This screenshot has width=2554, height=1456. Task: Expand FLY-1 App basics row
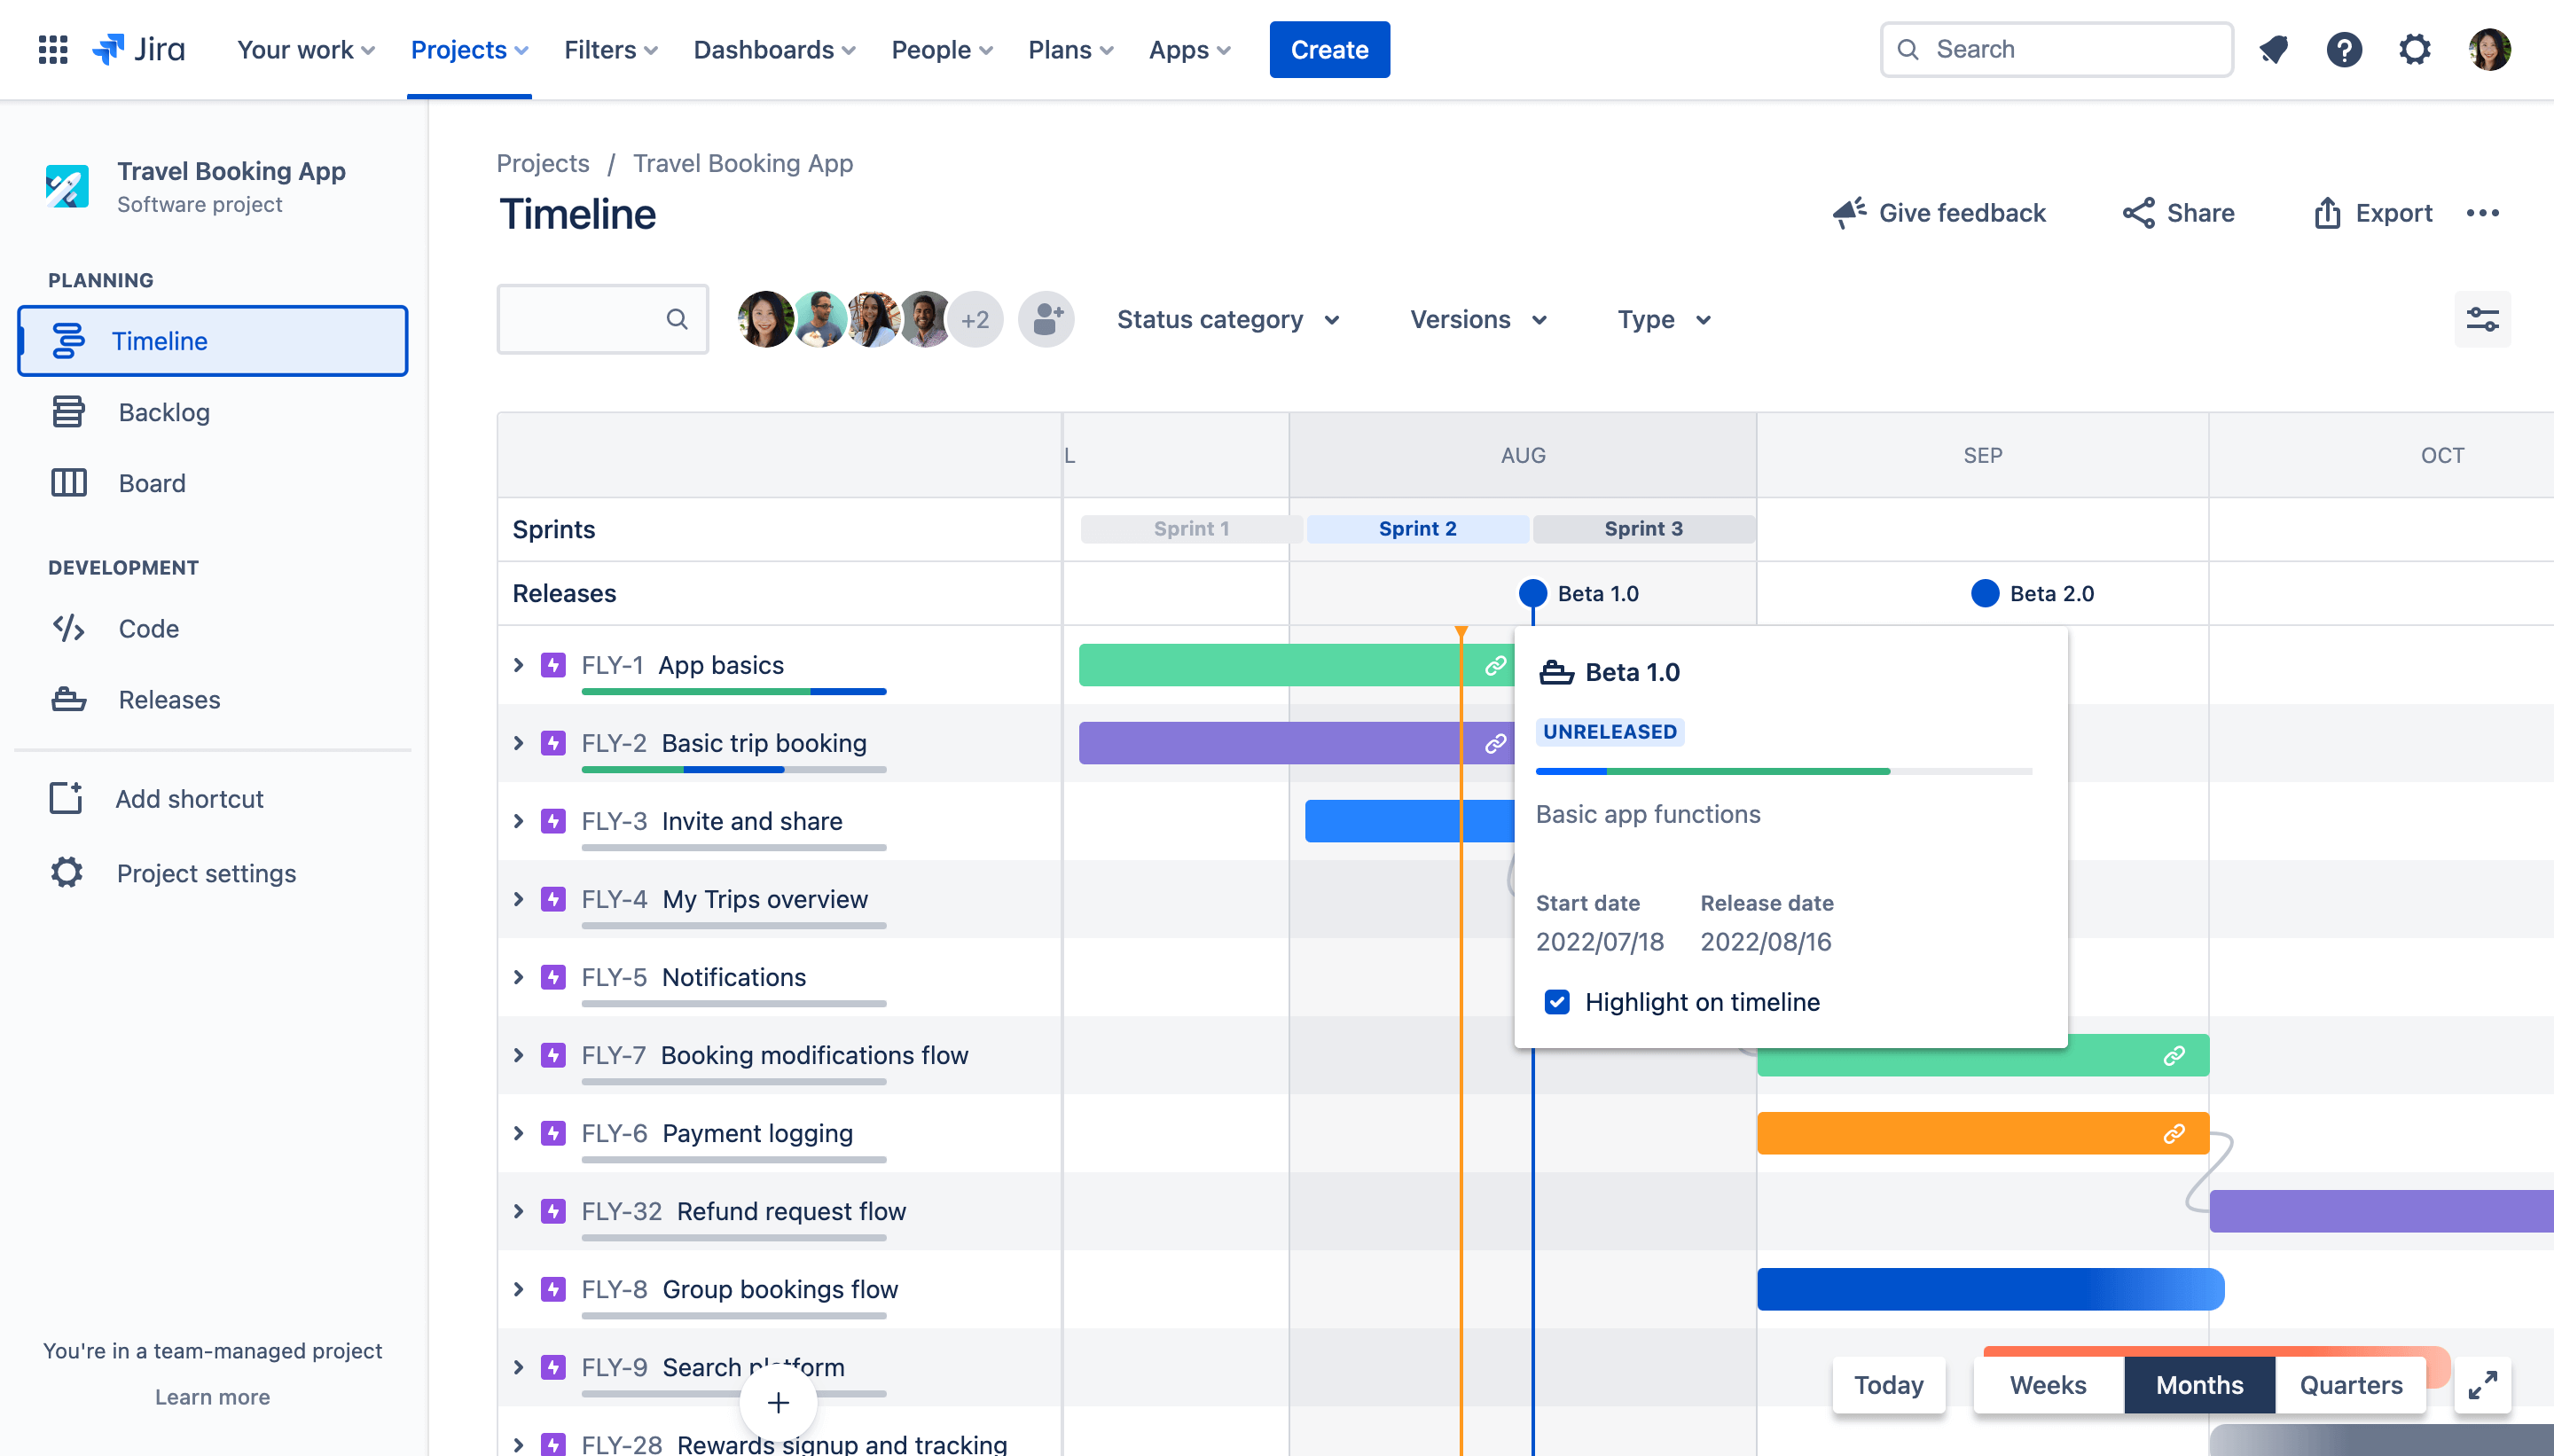[518, 663]
